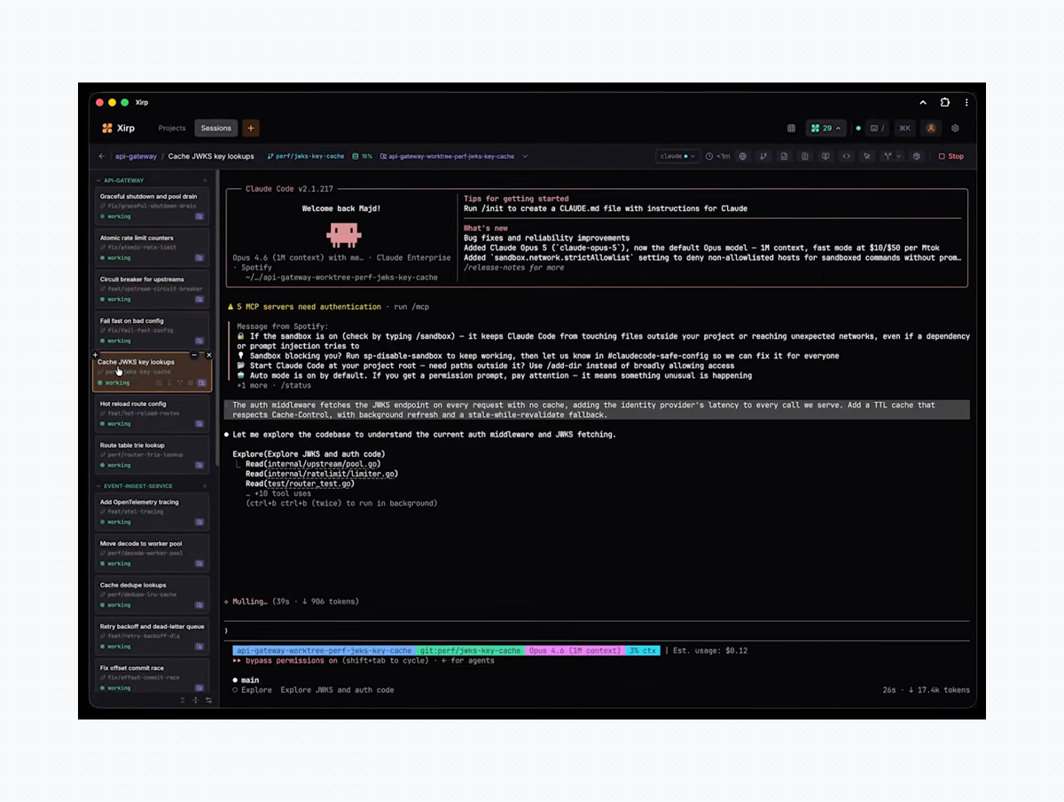The width and height of the screenshot is (1064, 802).
Task: Stop the running session
Action: click(x=951, y=156)
